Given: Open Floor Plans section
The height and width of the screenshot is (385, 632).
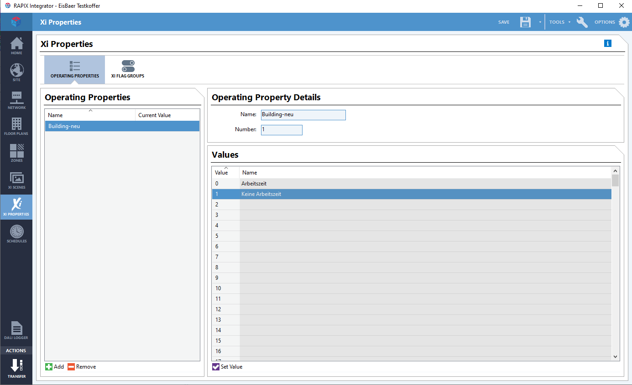Looking at the screenshot, I should 16,127.
